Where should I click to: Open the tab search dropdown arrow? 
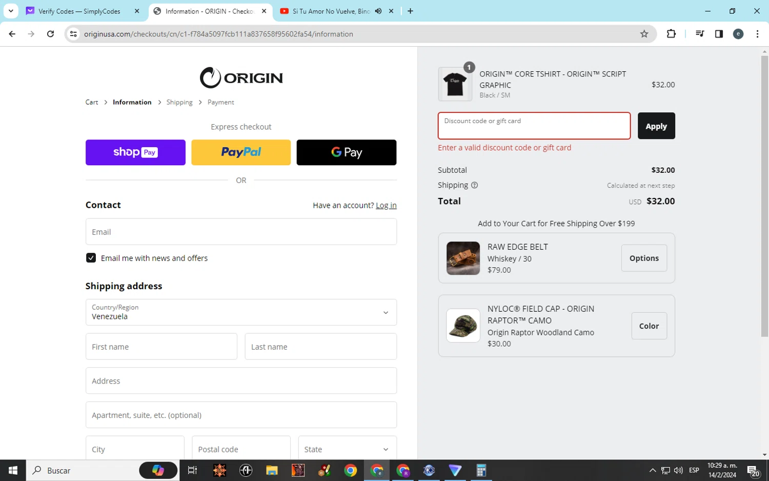pos(11,11)
